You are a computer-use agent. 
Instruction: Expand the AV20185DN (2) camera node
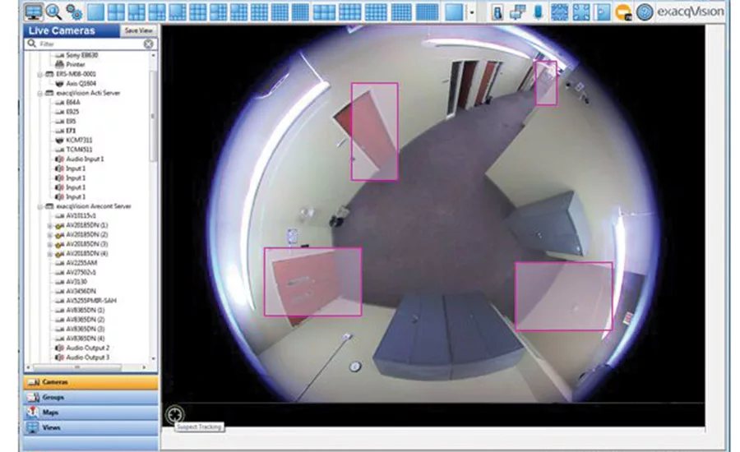(50, 235)
